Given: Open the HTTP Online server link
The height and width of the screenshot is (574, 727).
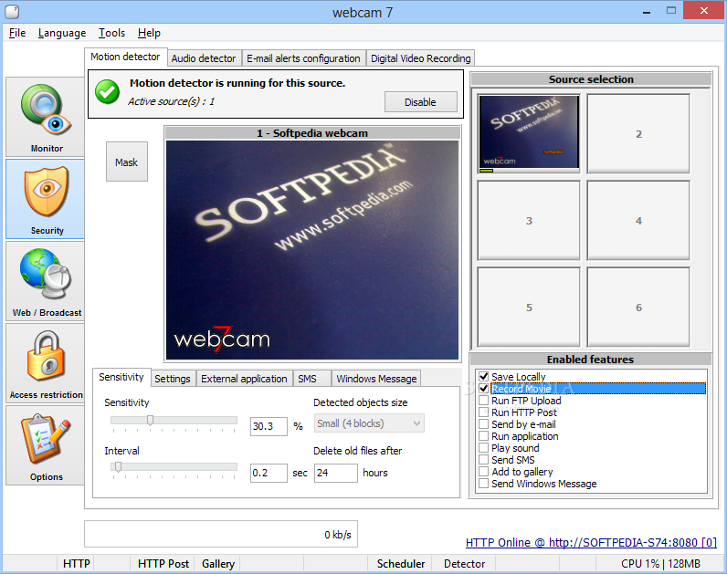Looking at the screenshot, I should [591, 542].
